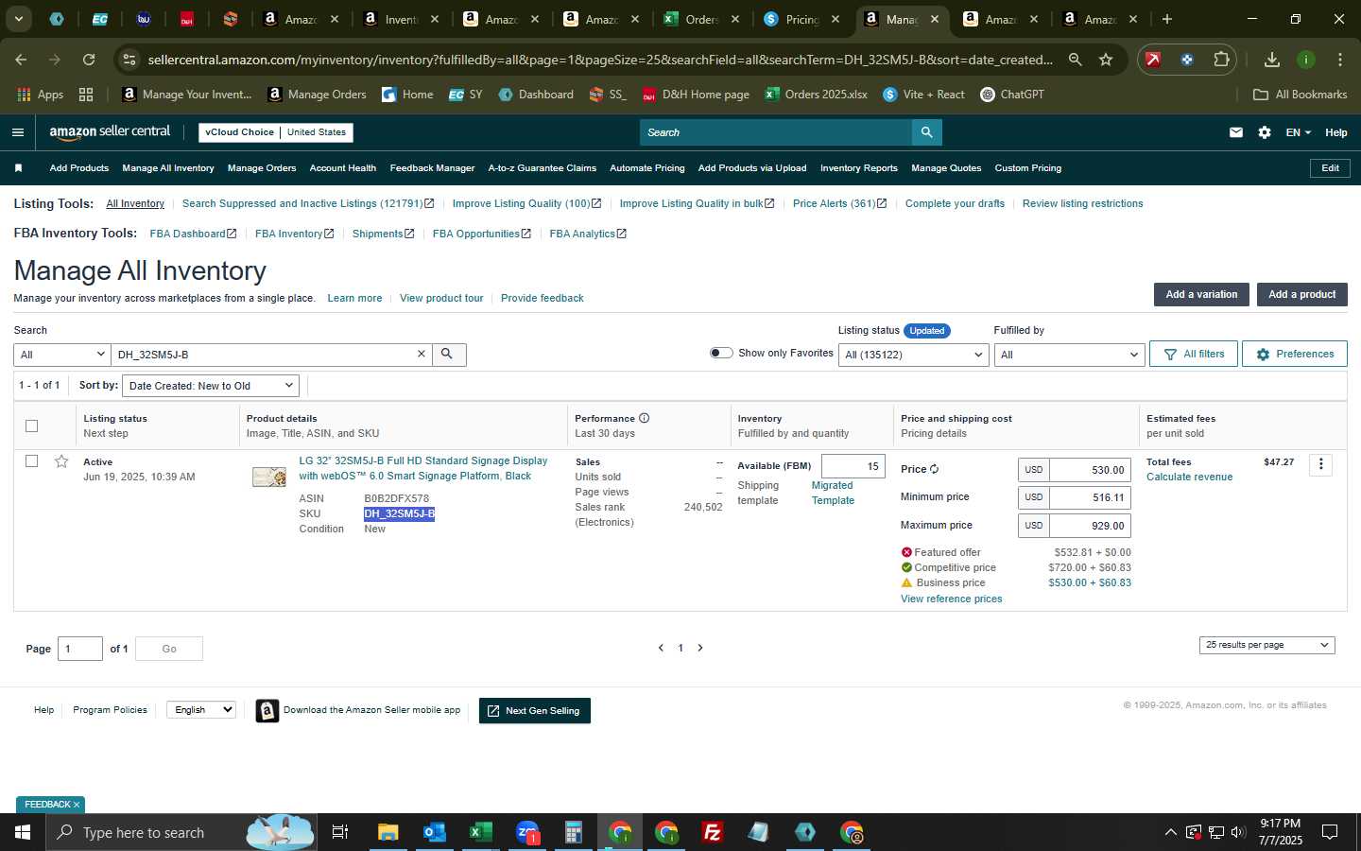Screen dimensions: 1361x851
Task: Click the Add a product button
Action: coord(1301,294)
